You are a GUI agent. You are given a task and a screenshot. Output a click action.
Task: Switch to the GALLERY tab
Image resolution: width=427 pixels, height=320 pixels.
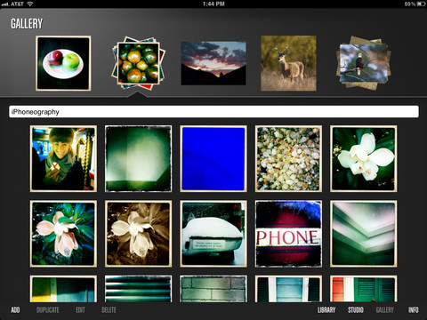(x=385, y=310)
